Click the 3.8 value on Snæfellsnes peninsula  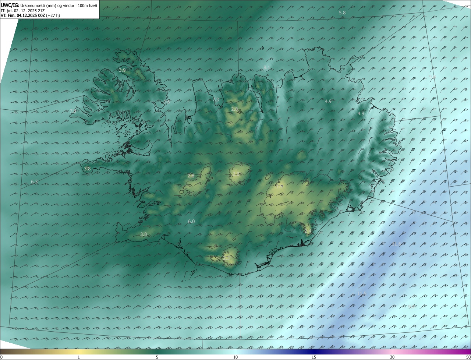pyautogui.click(x=87, y=169)
